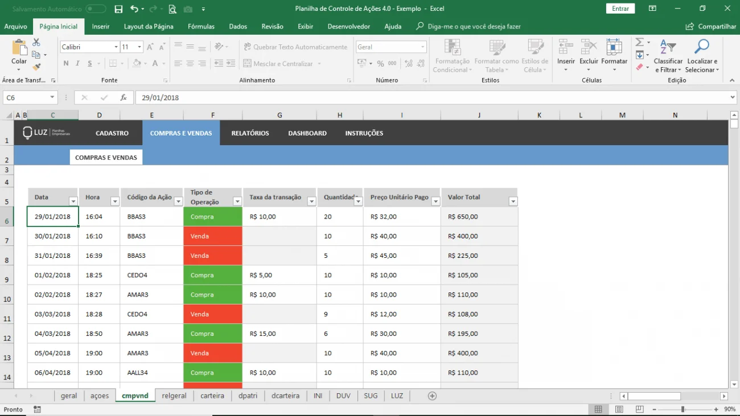Open Tipo de Operação filter dropdown

click(x=237, y=201)
